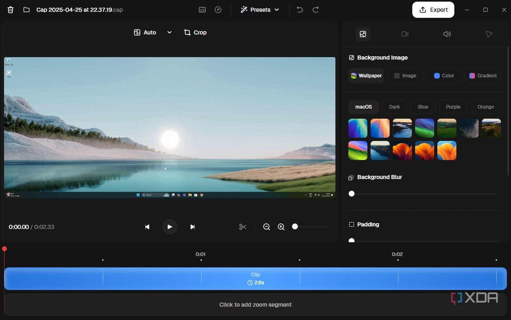This screenshot has height=320, width=511.
Task: Open performance gauge icon
Action: [x=218, y=10]
